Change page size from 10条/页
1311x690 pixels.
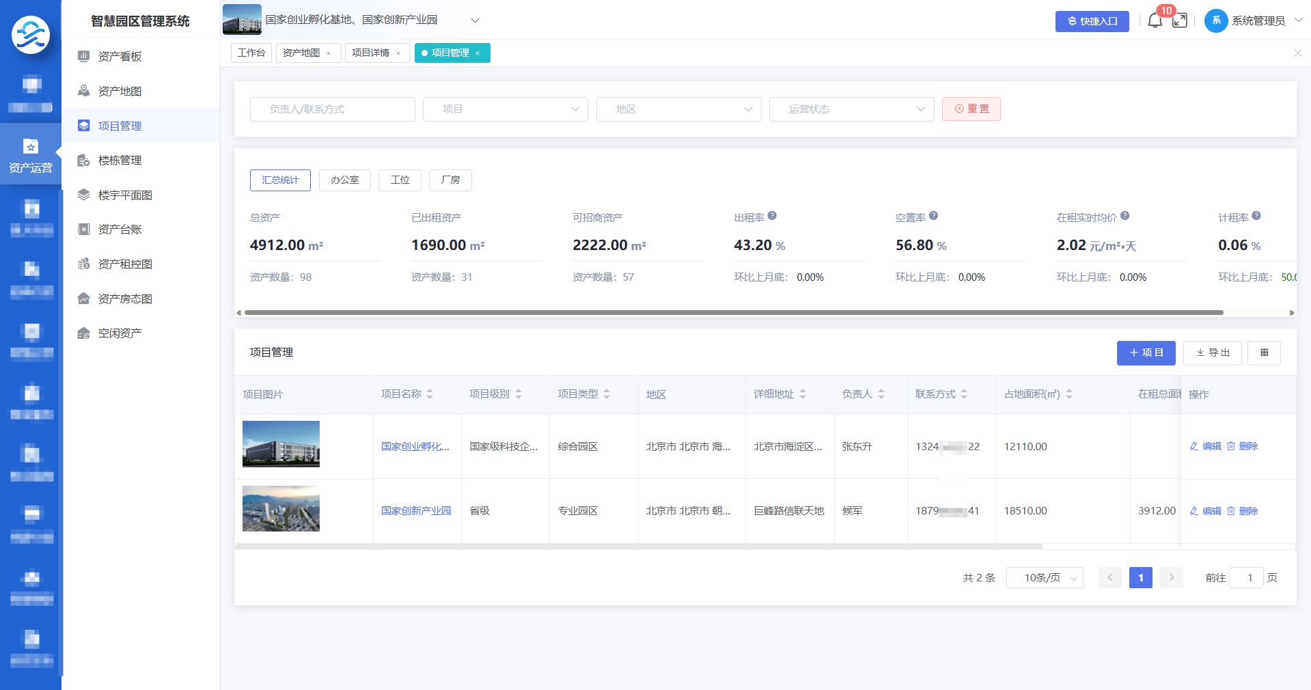1045,578
